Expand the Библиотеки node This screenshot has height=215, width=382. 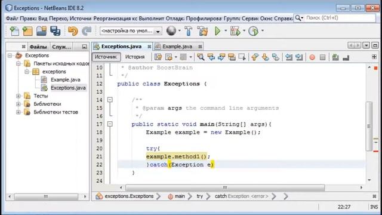[19, 104]
